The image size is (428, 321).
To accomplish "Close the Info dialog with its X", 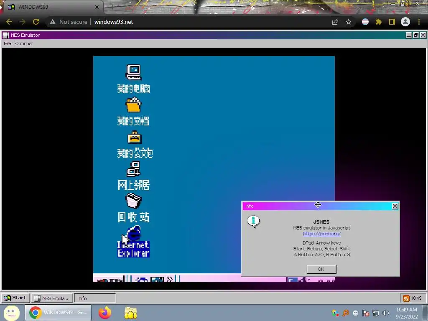I will (x=395, y=206).
